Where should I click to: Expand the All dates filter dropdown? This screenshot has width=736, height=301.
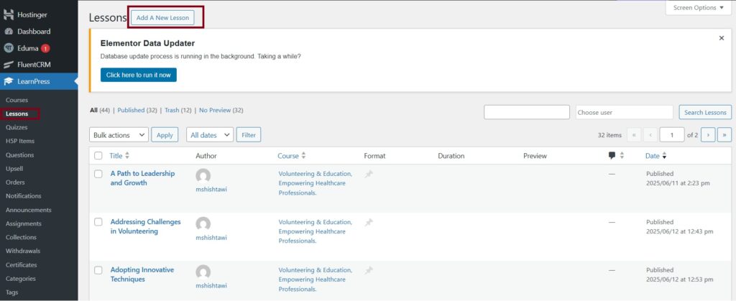coord(210,134)
